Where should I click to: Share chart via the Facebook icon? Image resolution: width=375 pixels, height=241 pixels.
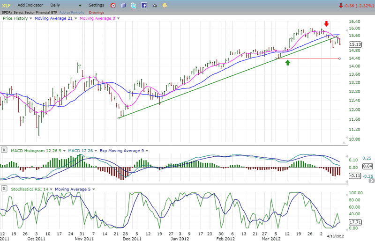144,5
